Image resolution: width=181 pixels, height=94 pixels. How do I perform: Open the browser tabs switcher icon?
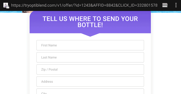point(165,5)
